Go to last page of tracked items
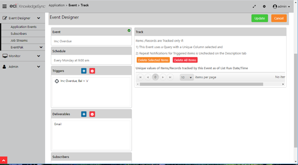This screenshot has width=298, height=165. tap(170, 77)
